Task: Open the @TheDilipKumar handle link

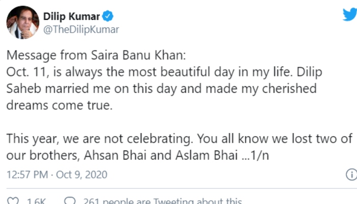Action: point(81,29)
